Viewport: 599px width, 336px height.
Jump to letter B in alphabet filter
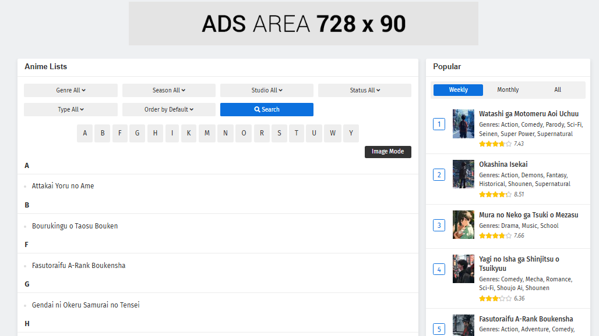tap(103, 133)
